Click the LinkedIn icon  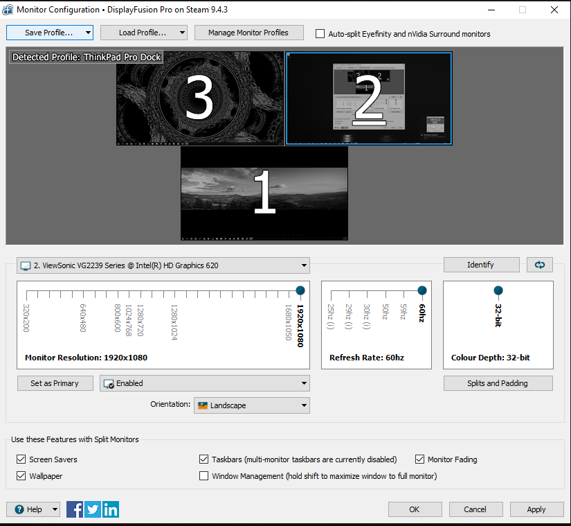point(110,509)
